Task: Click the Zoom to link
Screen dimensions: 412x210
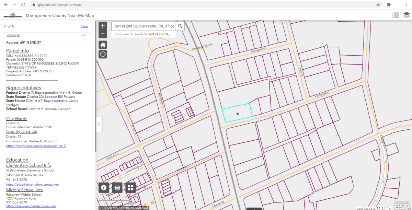Action: [13, 35]
